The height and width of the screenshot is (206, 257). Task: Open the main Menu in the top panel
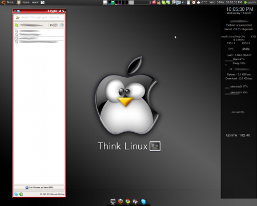click(8, 2)
